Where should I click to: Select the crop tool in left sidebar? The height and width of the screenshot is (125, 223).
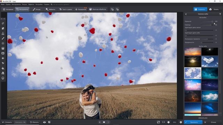3,23
